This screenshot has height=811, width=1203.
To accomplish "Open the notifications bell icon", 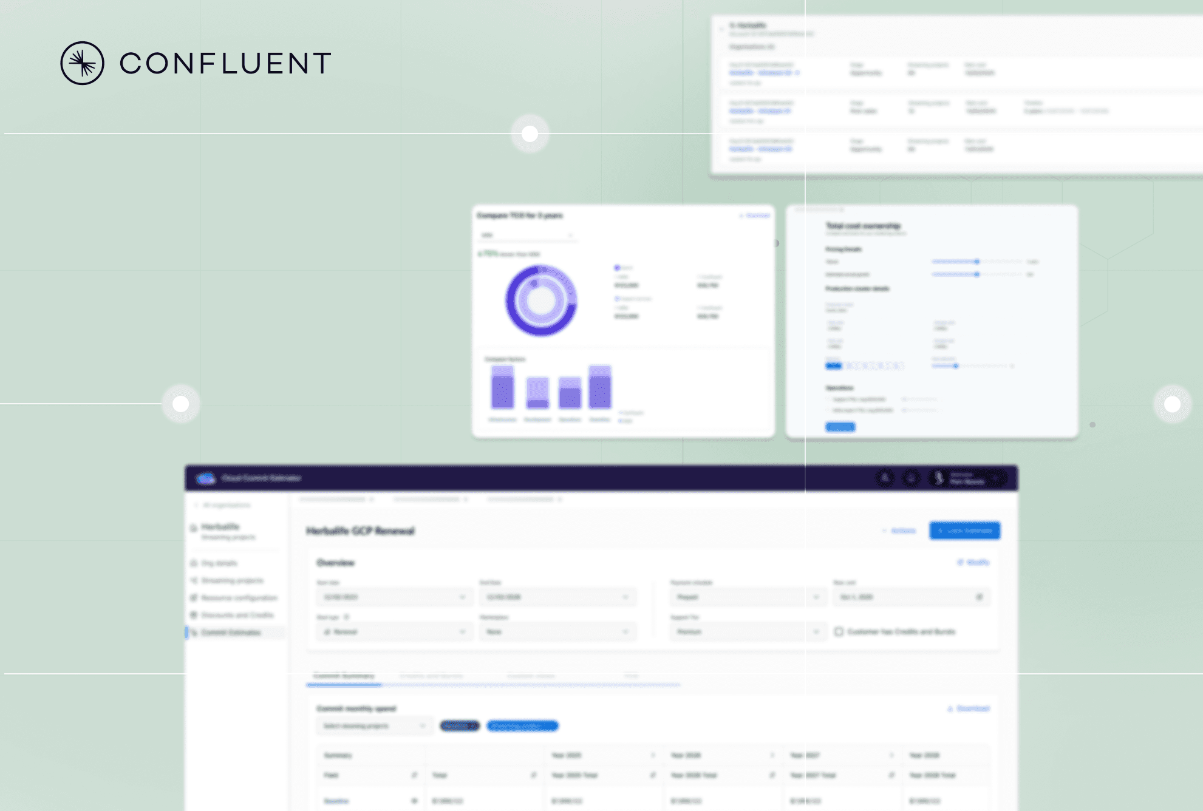I will click(x=885, y=478).
